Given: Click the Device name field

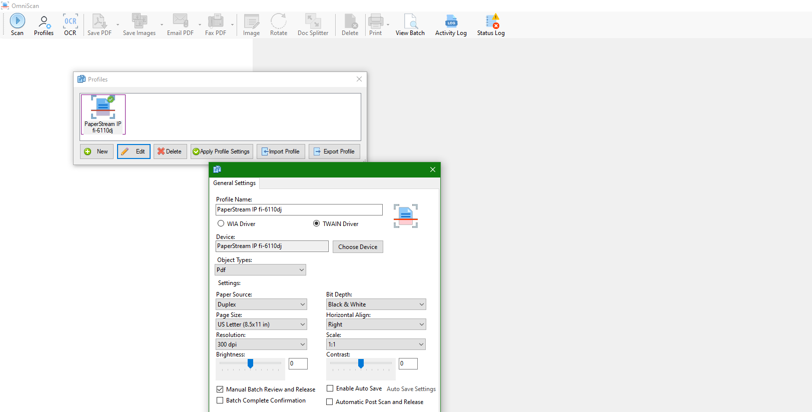Looking at the screenshot, I should pyautogui.click(x=272, y=246).
